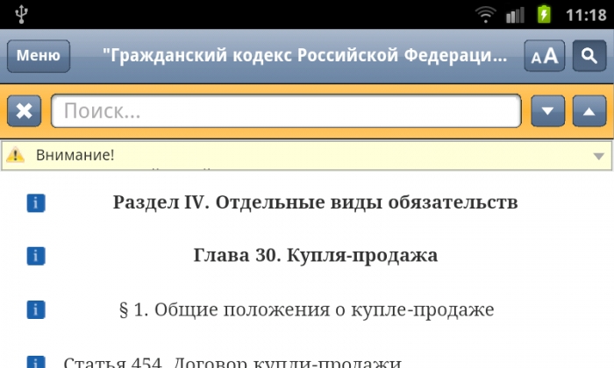This screenshot has width=614, height=368.
Task: Focus the Поиск search field
Action: [x=286, y=111]
